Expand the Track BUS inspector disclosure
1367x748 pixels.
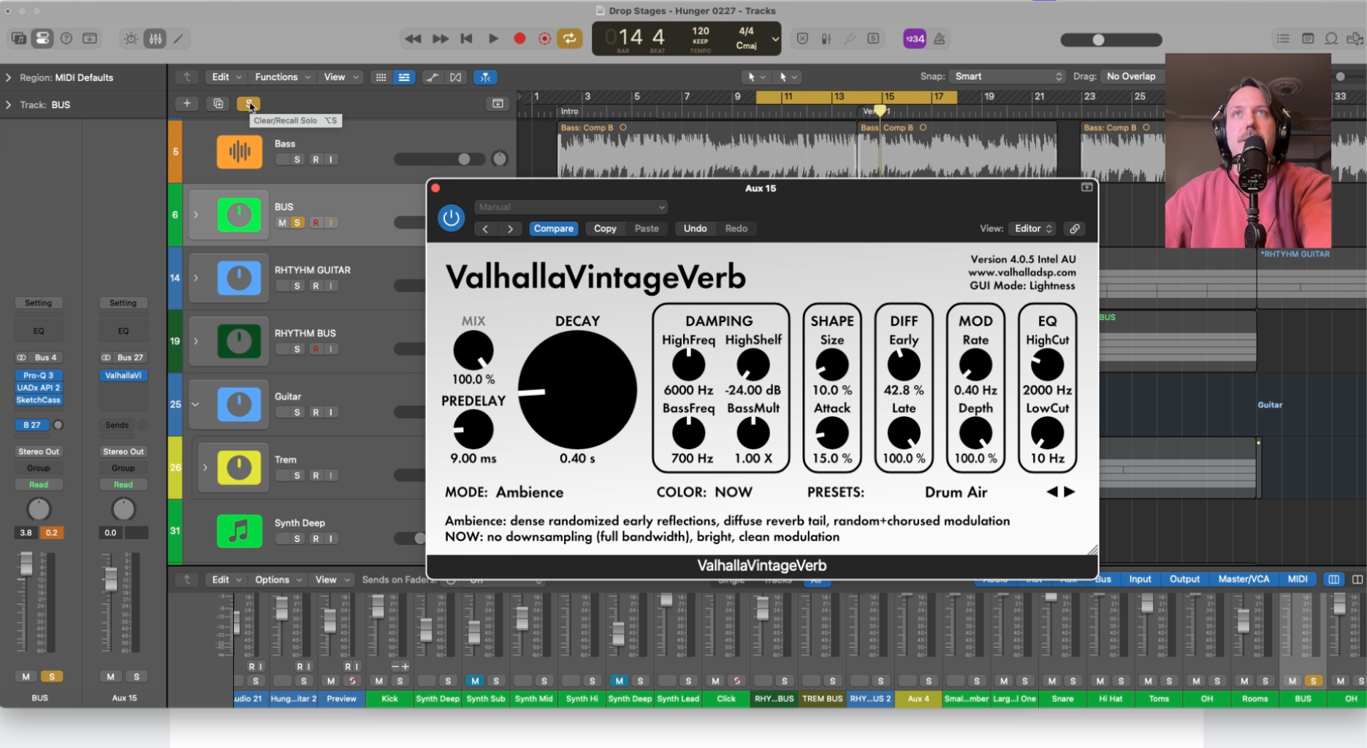click(8, 105)
